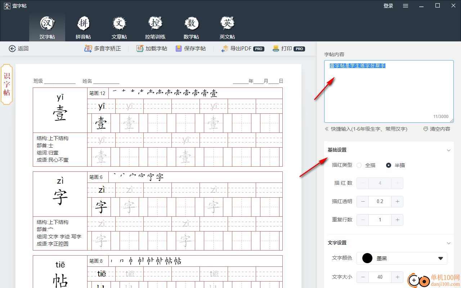Click the 导出PDF icon
Image resolution: width=461 pixels, height=288 pixels.
(225, 49)
